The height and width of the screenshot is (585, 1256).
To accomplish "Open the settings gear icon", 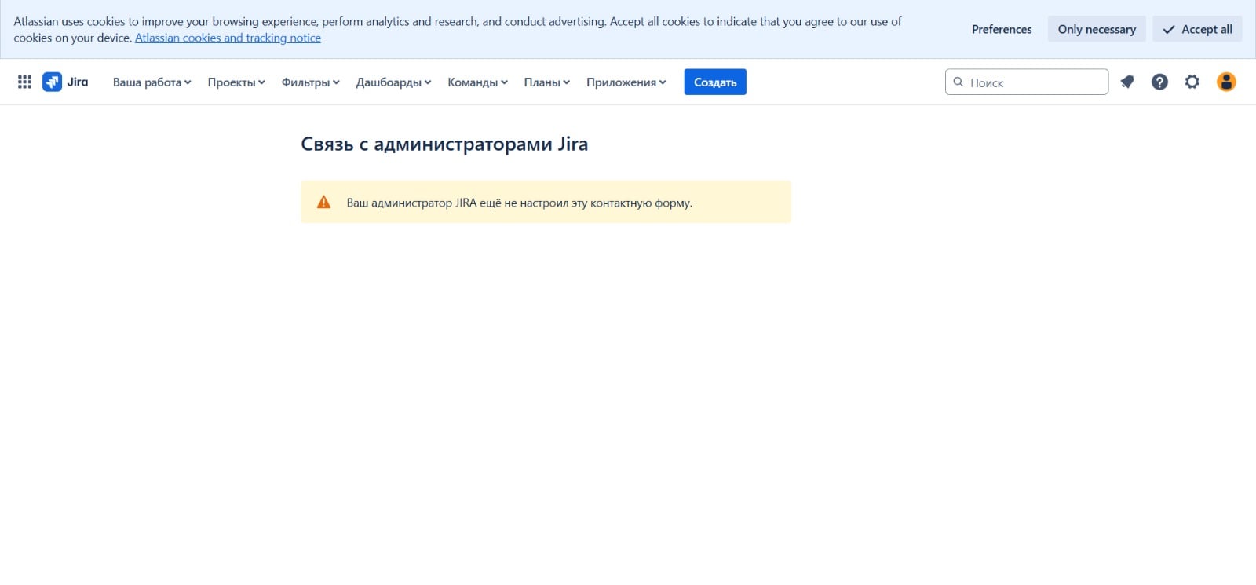I will coord(1192,82).
